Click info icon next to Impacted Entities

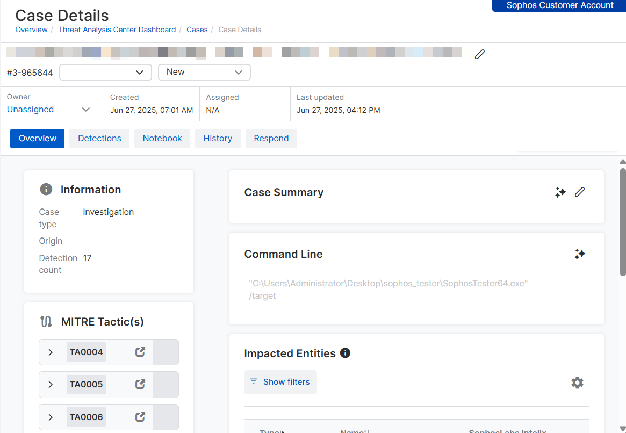tap(346, 353)
